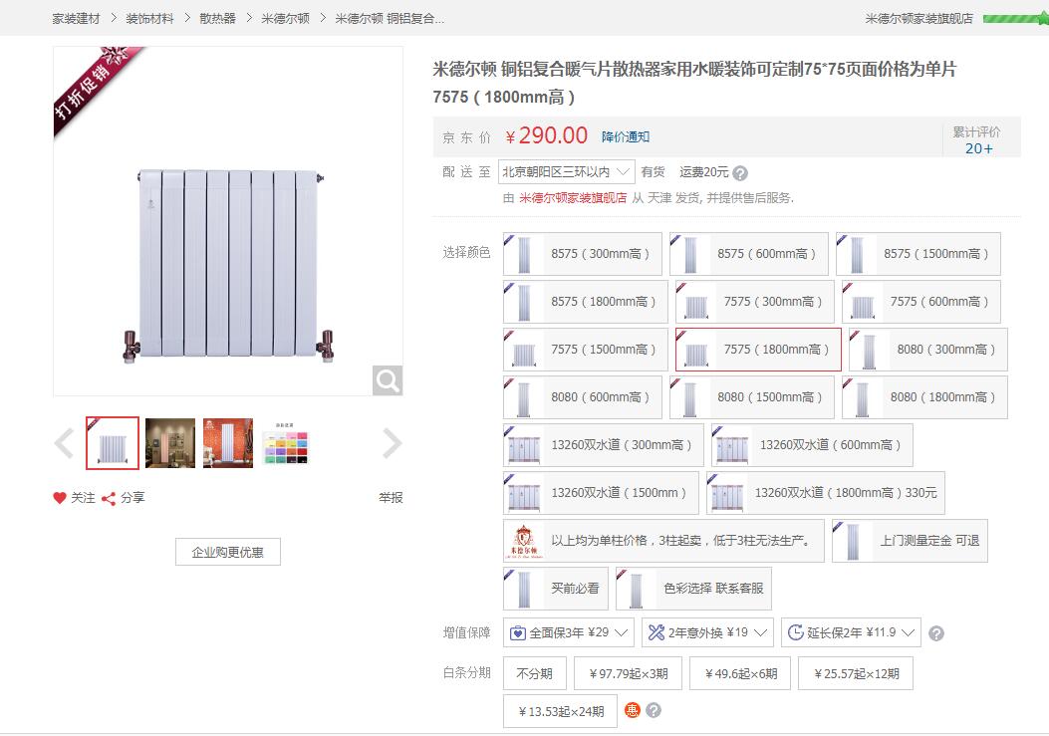Viewport: 1049px width, 736px height.
Task: Choose option 8575（1500mm高）
Action: point(918,254)
